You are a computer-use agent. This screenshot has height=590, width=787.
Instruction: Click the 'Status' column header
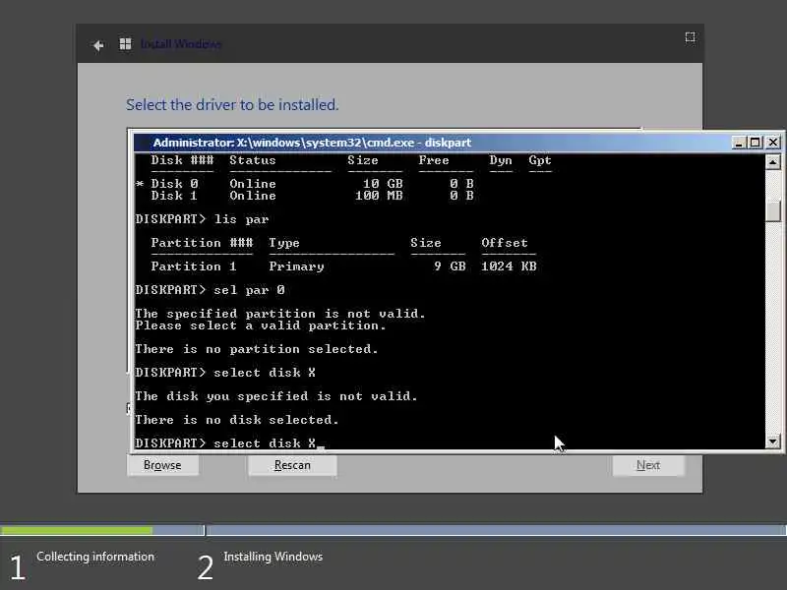(253, 160)
